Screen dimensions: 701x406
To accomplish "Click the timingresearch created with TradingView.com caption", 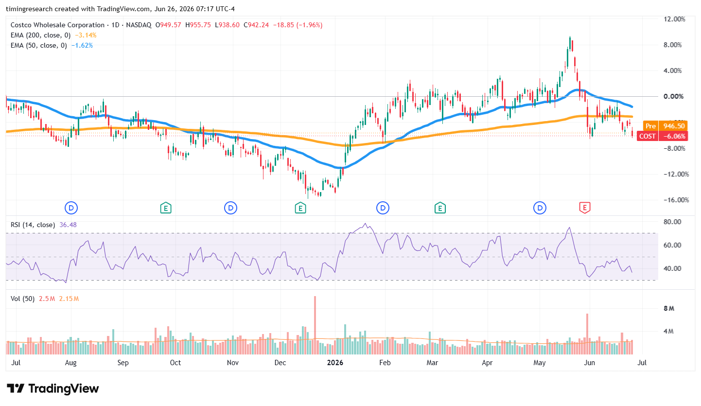I will tap(120, 8).
